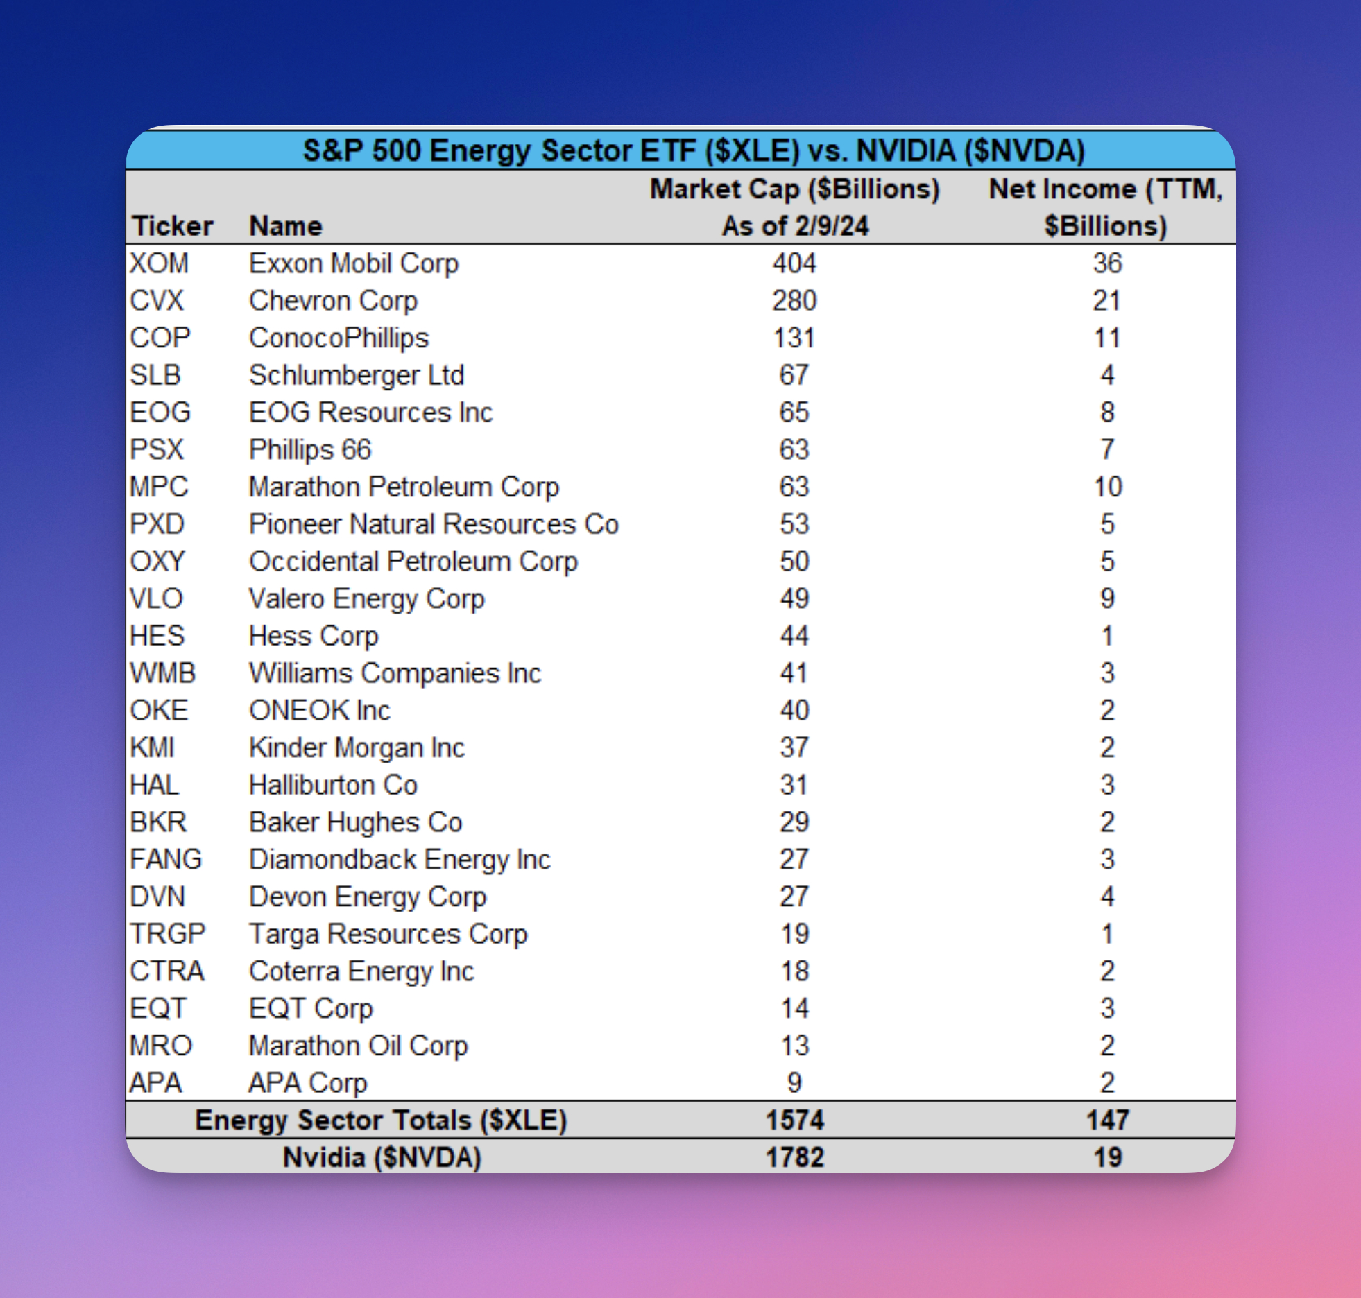Click Marathon Oil Corp name cell
Viewport: 1361px width, 1298px height.
point(359,1046)
